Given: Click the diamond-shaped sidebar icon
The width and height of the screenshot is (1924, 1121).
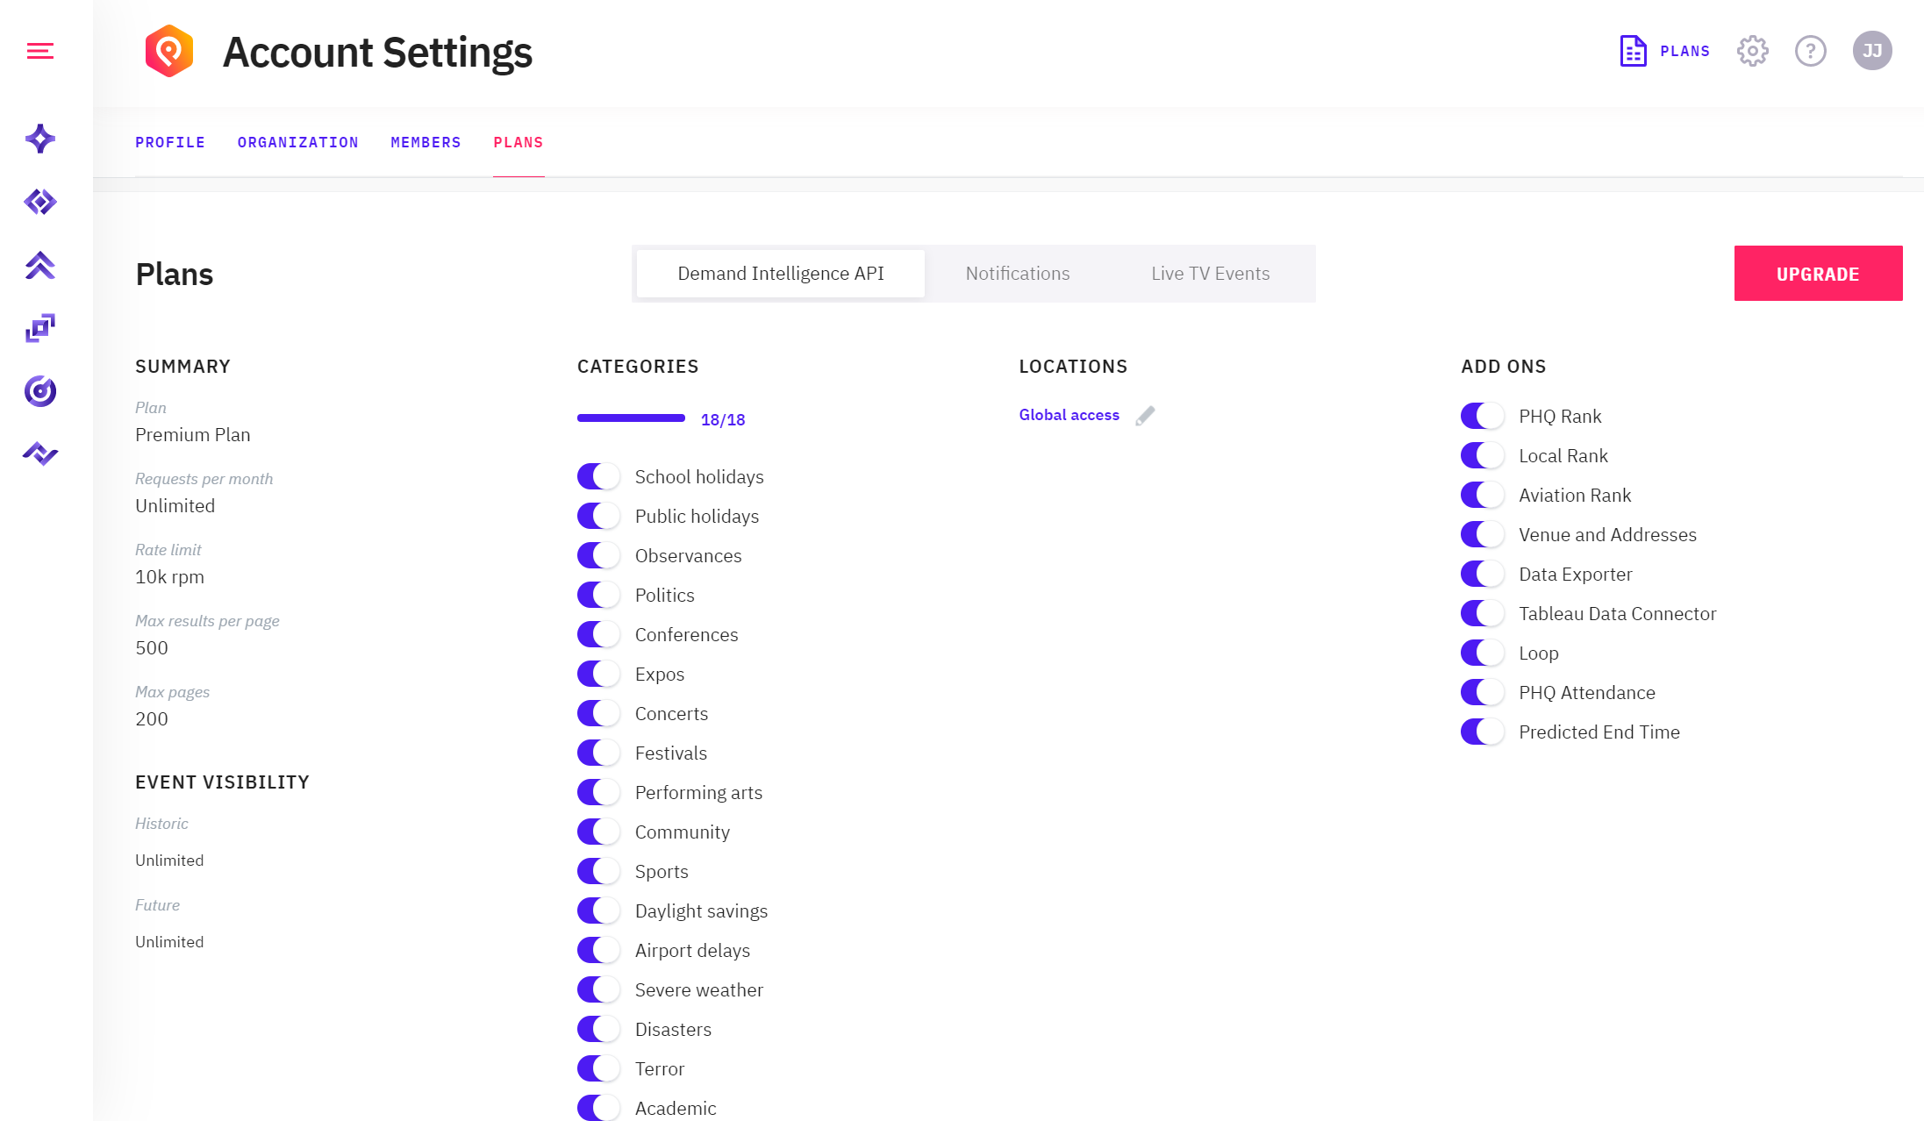Looking at the screenshot, I should click(40, 202).
